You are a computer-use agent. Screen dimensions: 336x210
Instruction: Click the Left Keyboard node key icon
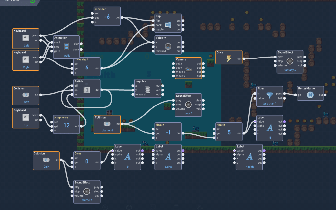coord(26,38)
